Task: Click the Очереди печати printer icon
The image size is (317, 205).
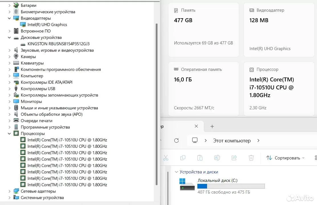Action: [16, 120]
